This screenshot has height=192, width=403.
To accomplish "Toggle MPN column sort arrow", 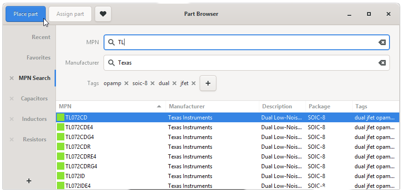I will point(160,106).
